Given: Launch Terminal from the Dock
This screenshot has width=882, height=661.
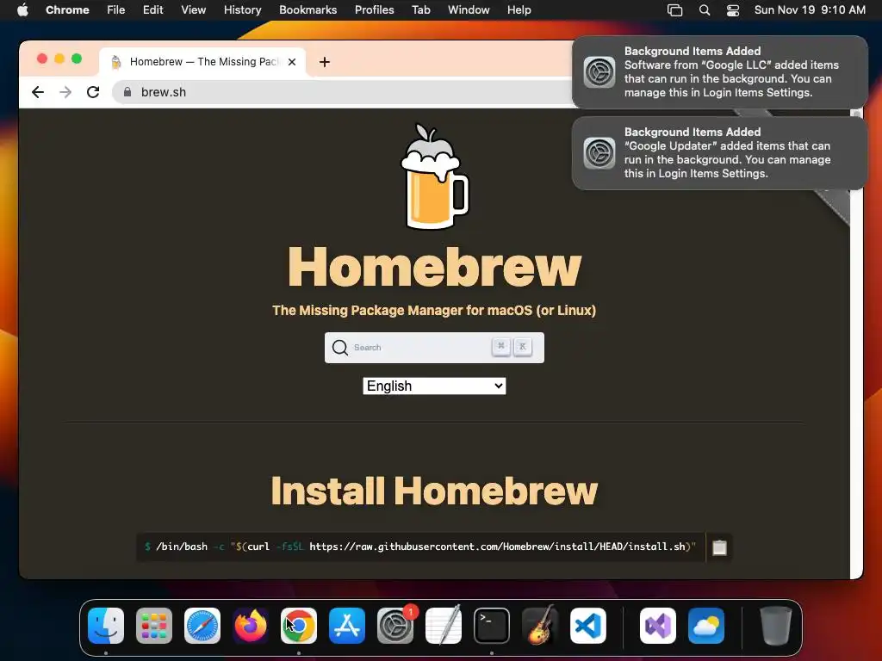Looking at the screenshot, I should click(x=492, y=626).
